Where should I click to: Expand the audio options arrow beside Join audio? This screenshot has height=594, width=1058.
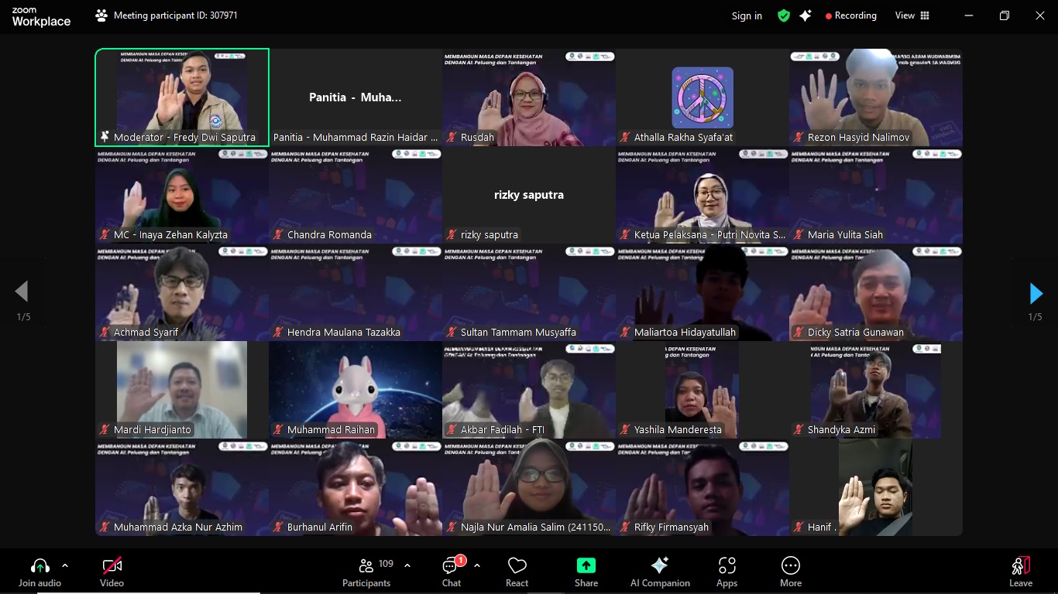65,565
